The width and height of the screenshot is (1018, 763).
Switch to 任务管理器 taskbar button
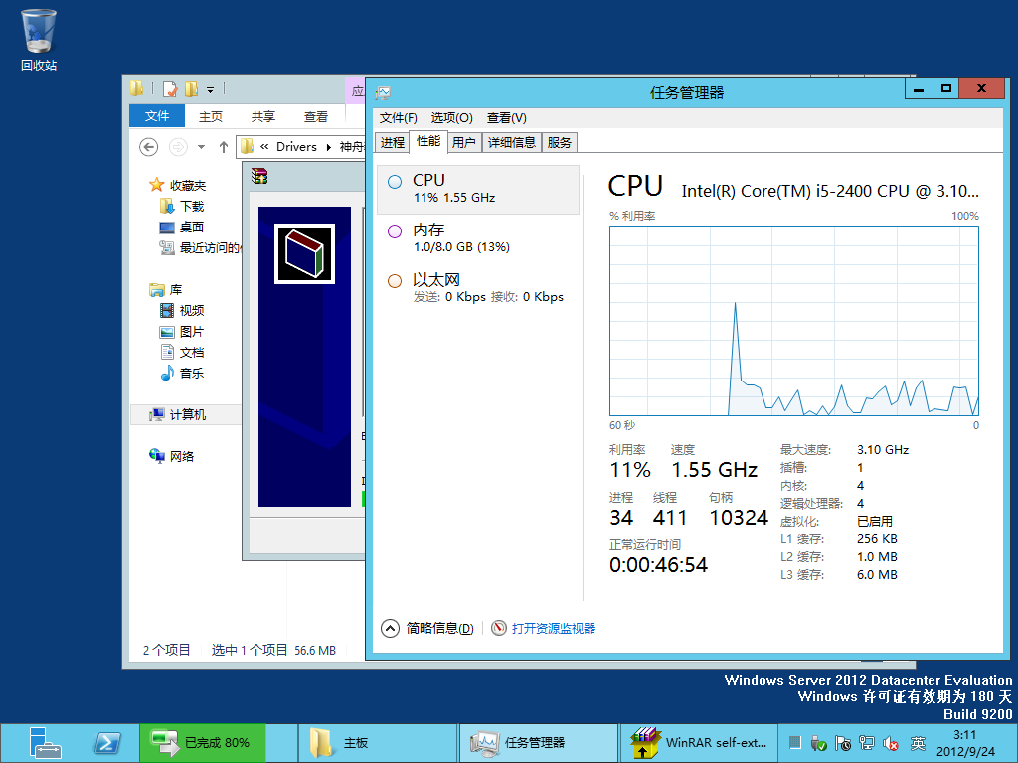pyautogui.click(x=539, y=743)
